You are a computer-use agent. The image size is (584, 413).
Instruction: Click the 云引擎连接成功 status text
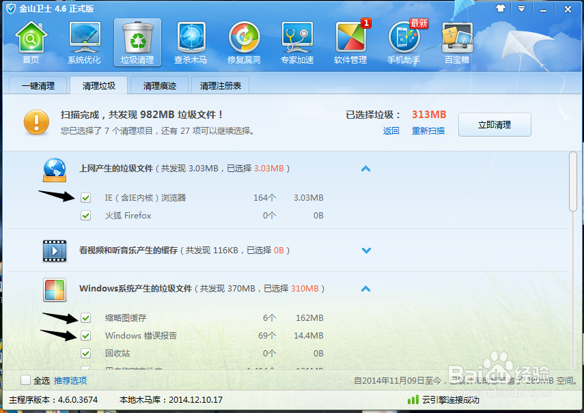[451, 400]
